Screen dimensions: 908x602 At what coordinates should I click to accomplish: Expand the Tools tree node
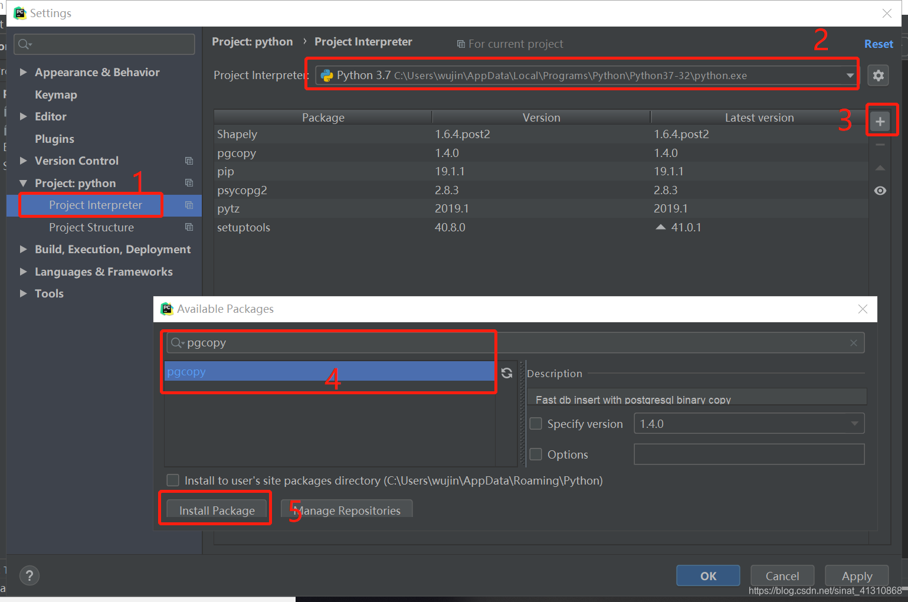24,293
